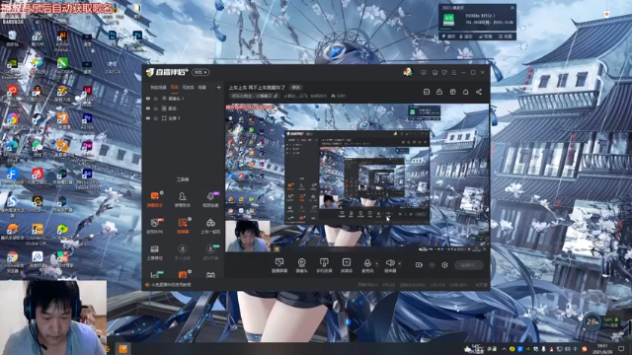This screenshot has width=632, height=355.
Task: Click the record video icon beside settings
Action: 419,265
